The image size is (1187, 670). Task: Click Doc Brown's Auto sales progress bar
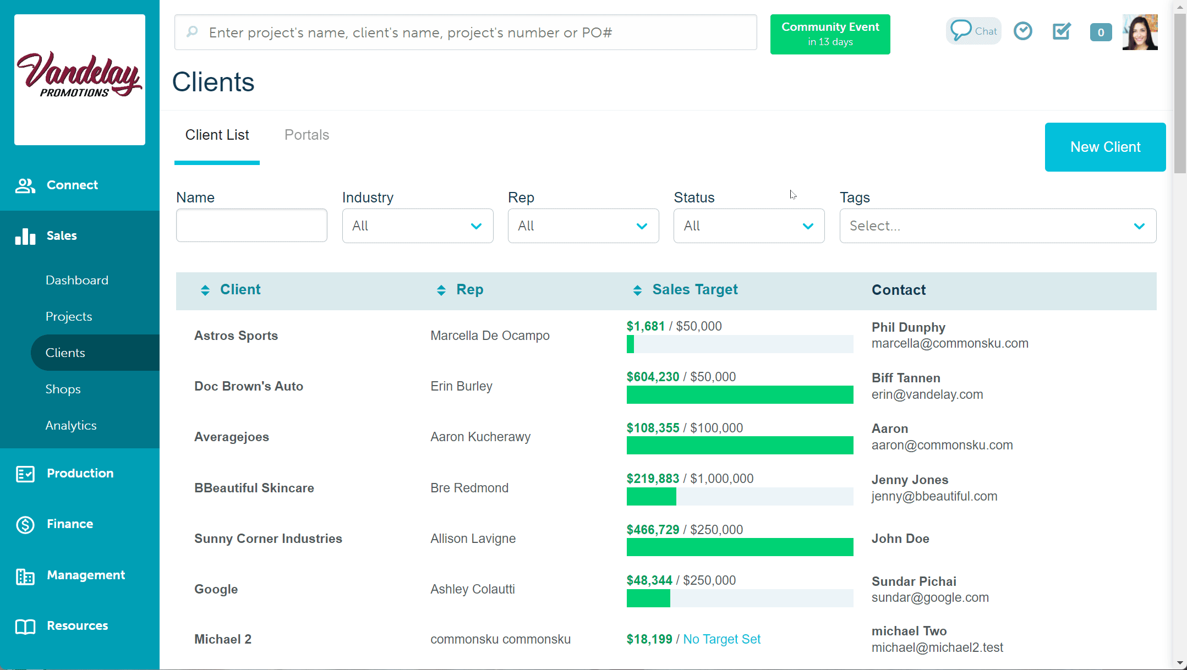[739, 394]
